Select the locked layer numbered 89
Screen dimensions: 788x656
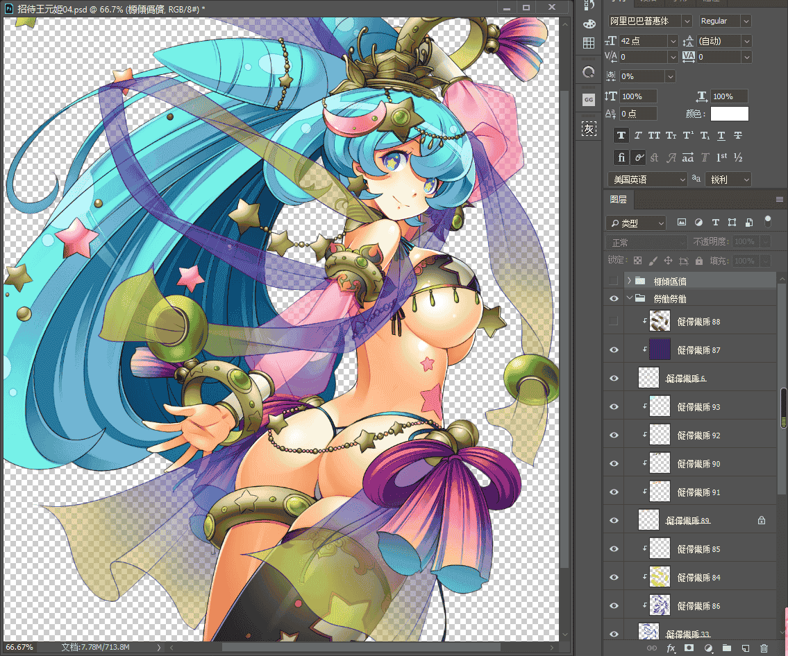(699, 521)
